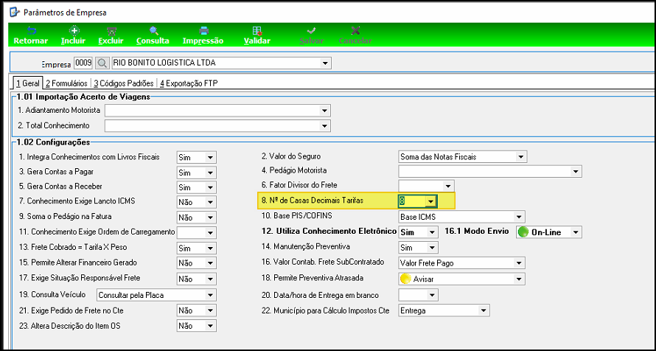
Task: Open the Manutenção Preventiva dropdown
Action: tap(432, 247)
